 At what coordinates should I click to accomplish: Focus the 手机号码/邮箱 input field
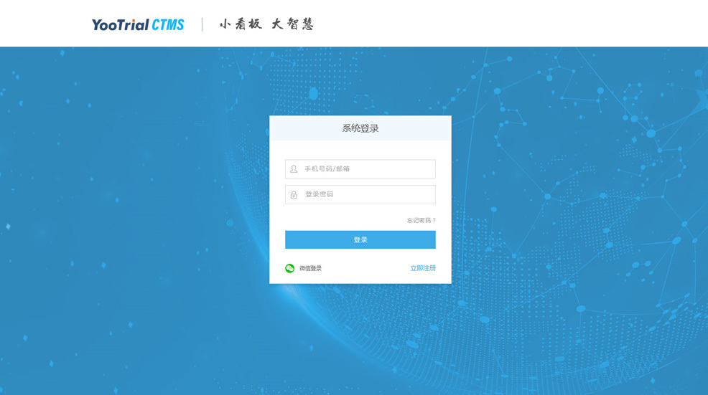360,169
